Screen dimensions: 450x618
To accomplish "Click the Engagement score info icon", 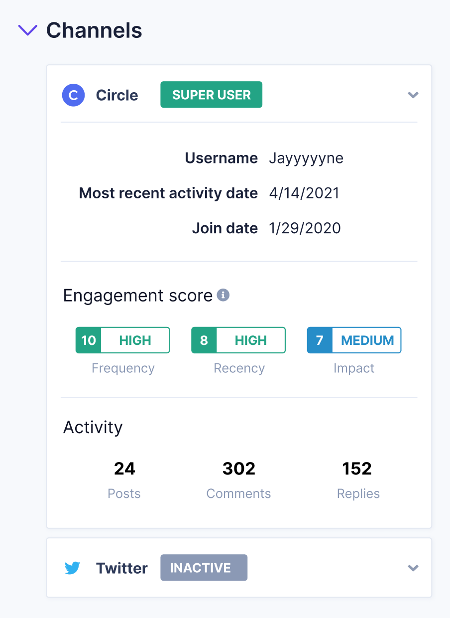I will [x=224, y=295].
